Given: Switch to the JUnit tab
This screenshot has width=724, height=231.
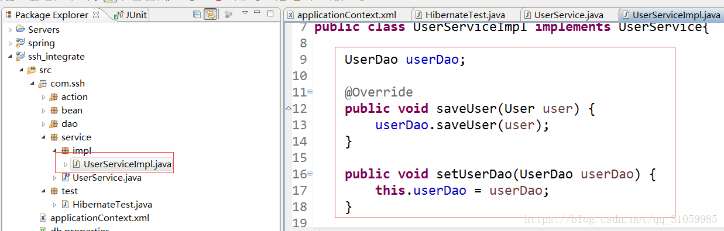Looking at the screenshot, I should [130, 15].
